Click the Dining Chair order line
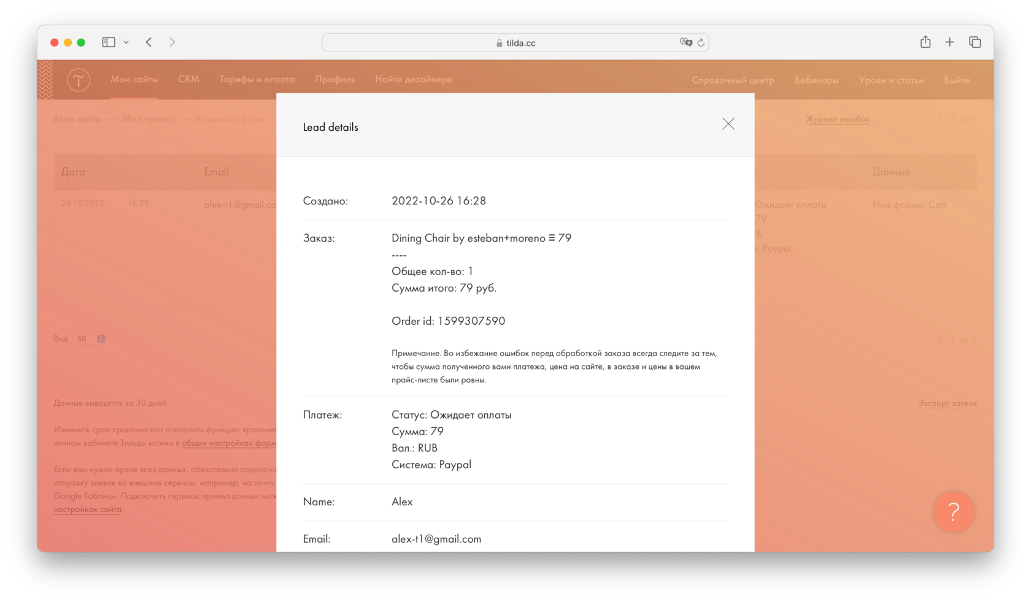Screen dimensions: 1031x601 [482, 238]
